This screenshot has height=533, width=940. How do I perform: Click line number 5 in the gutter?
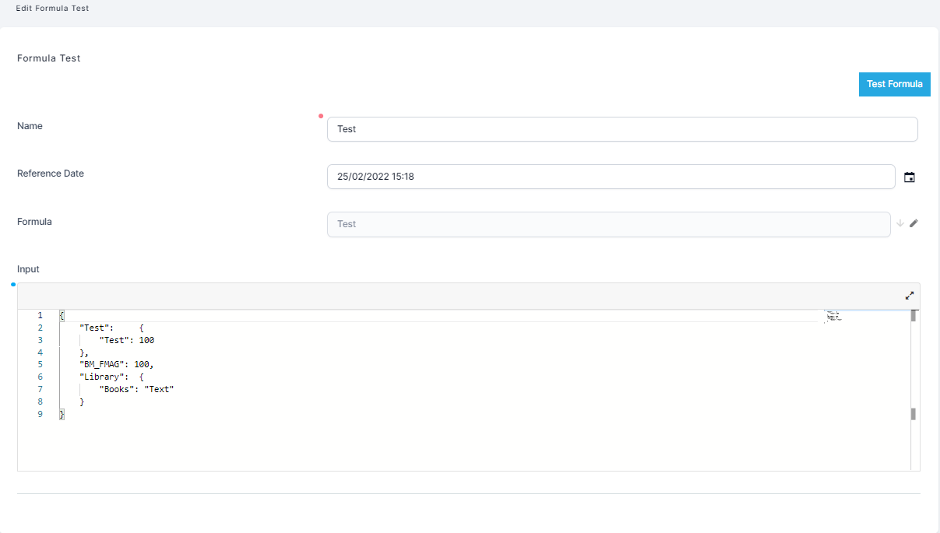pos(40,364)
